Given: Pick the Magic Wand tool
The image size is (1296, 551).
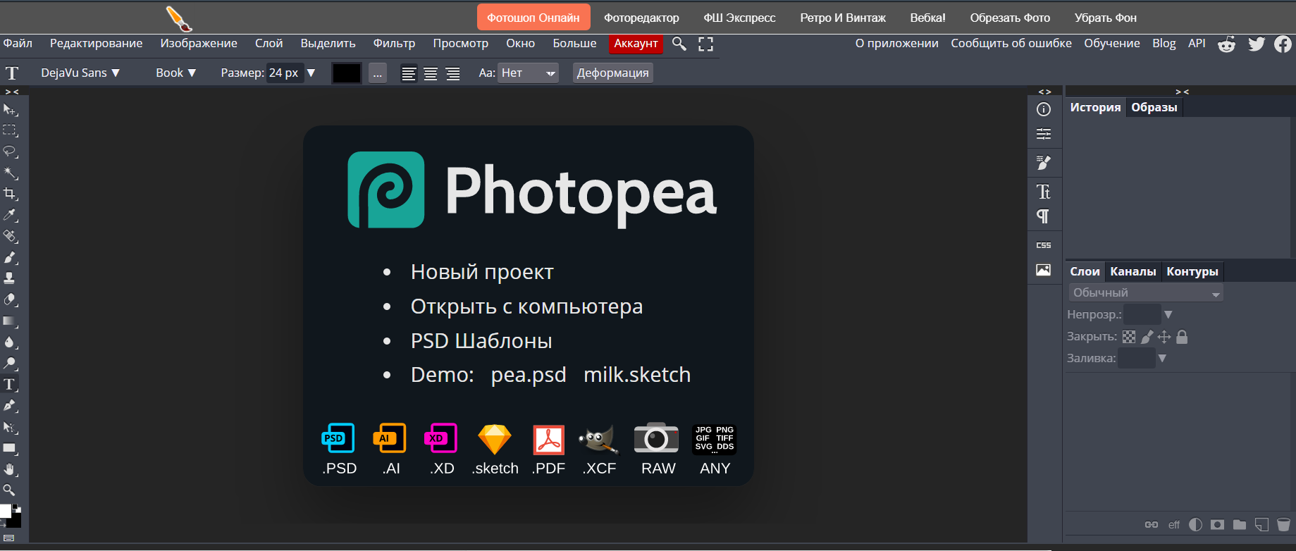Looking at the screenshot, I should 10,173.
